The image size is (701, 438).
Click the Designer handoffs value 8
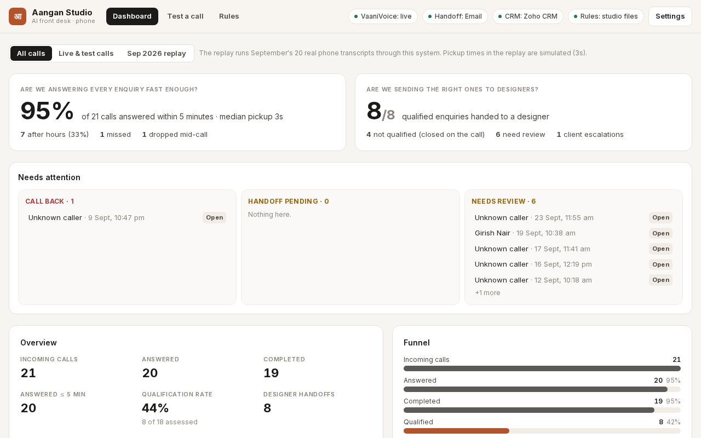[x=267, y=408]
